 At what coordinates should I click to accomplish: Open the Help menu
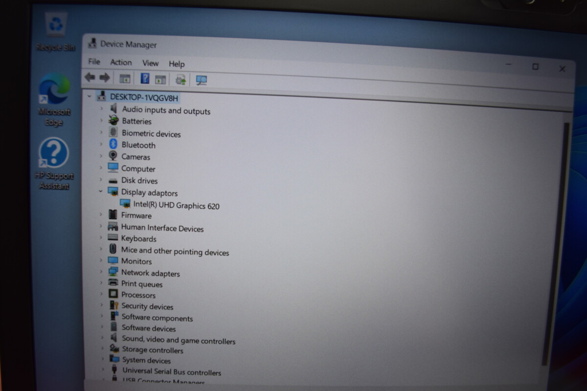pyautogui.click(x=177, y=64)
